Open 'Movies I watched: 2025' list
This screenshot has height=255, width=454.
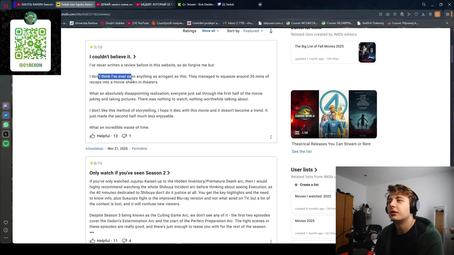click(x=313, y=196)
